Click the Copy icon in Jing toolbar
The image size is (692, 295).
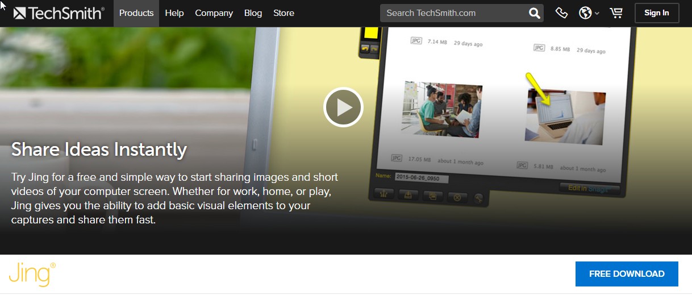[x=432, y=197]
